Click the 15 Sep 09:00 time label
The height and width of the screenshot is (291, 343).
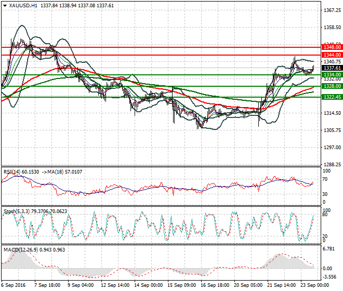pyautogui.click(x=181, y=285)
